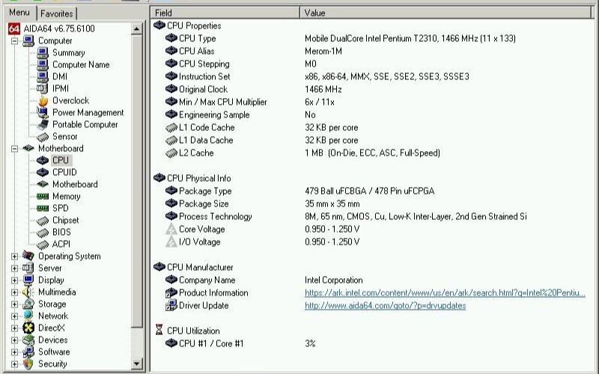
Task: Click the 'Merom-1M' CPU Alias value
Action: click(323, 51)
